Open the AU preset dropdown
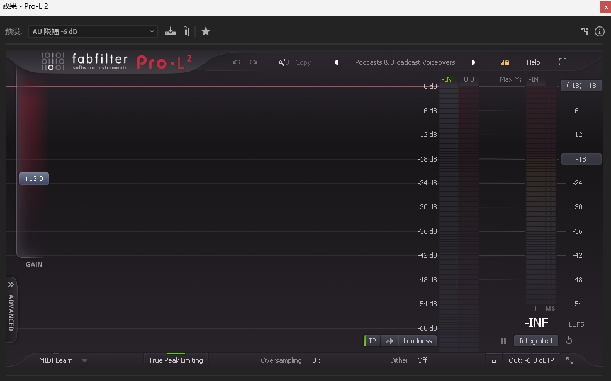 coord(93,31)
